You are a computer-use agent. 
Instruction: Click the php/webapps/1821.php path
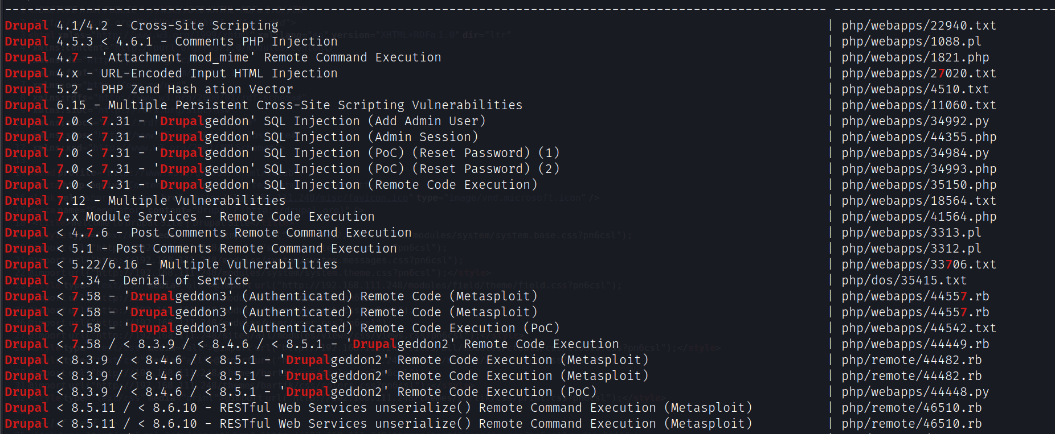(x=915, y=57)
